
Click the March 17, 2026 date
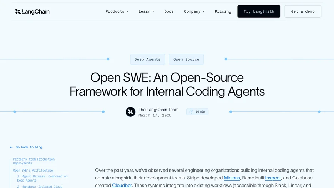click(x=155, y=115)
